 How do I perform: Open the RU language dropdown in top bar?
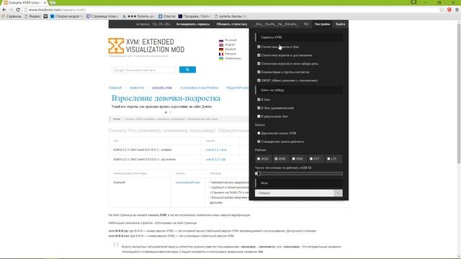[306, 24]
